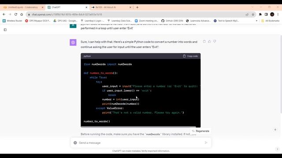Close the ChatGPT tab

point(86,7)
